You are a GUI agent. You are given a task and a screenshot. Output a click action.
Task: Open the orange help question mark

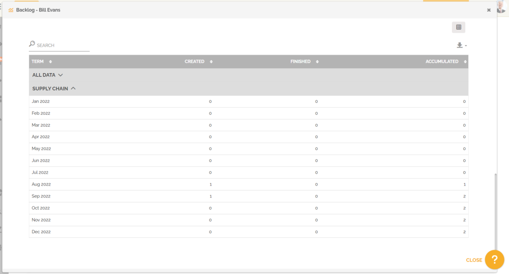point(494,260)
